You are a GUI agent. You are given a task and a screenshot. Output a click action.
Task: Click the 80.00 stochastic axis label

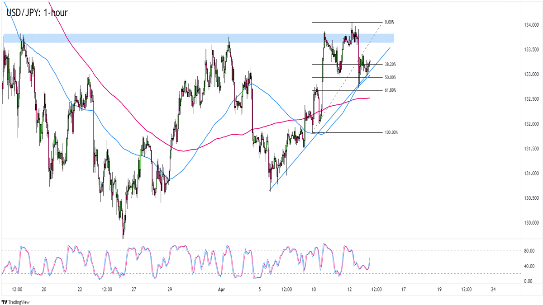pyautogui.click(x=530, y=251)
